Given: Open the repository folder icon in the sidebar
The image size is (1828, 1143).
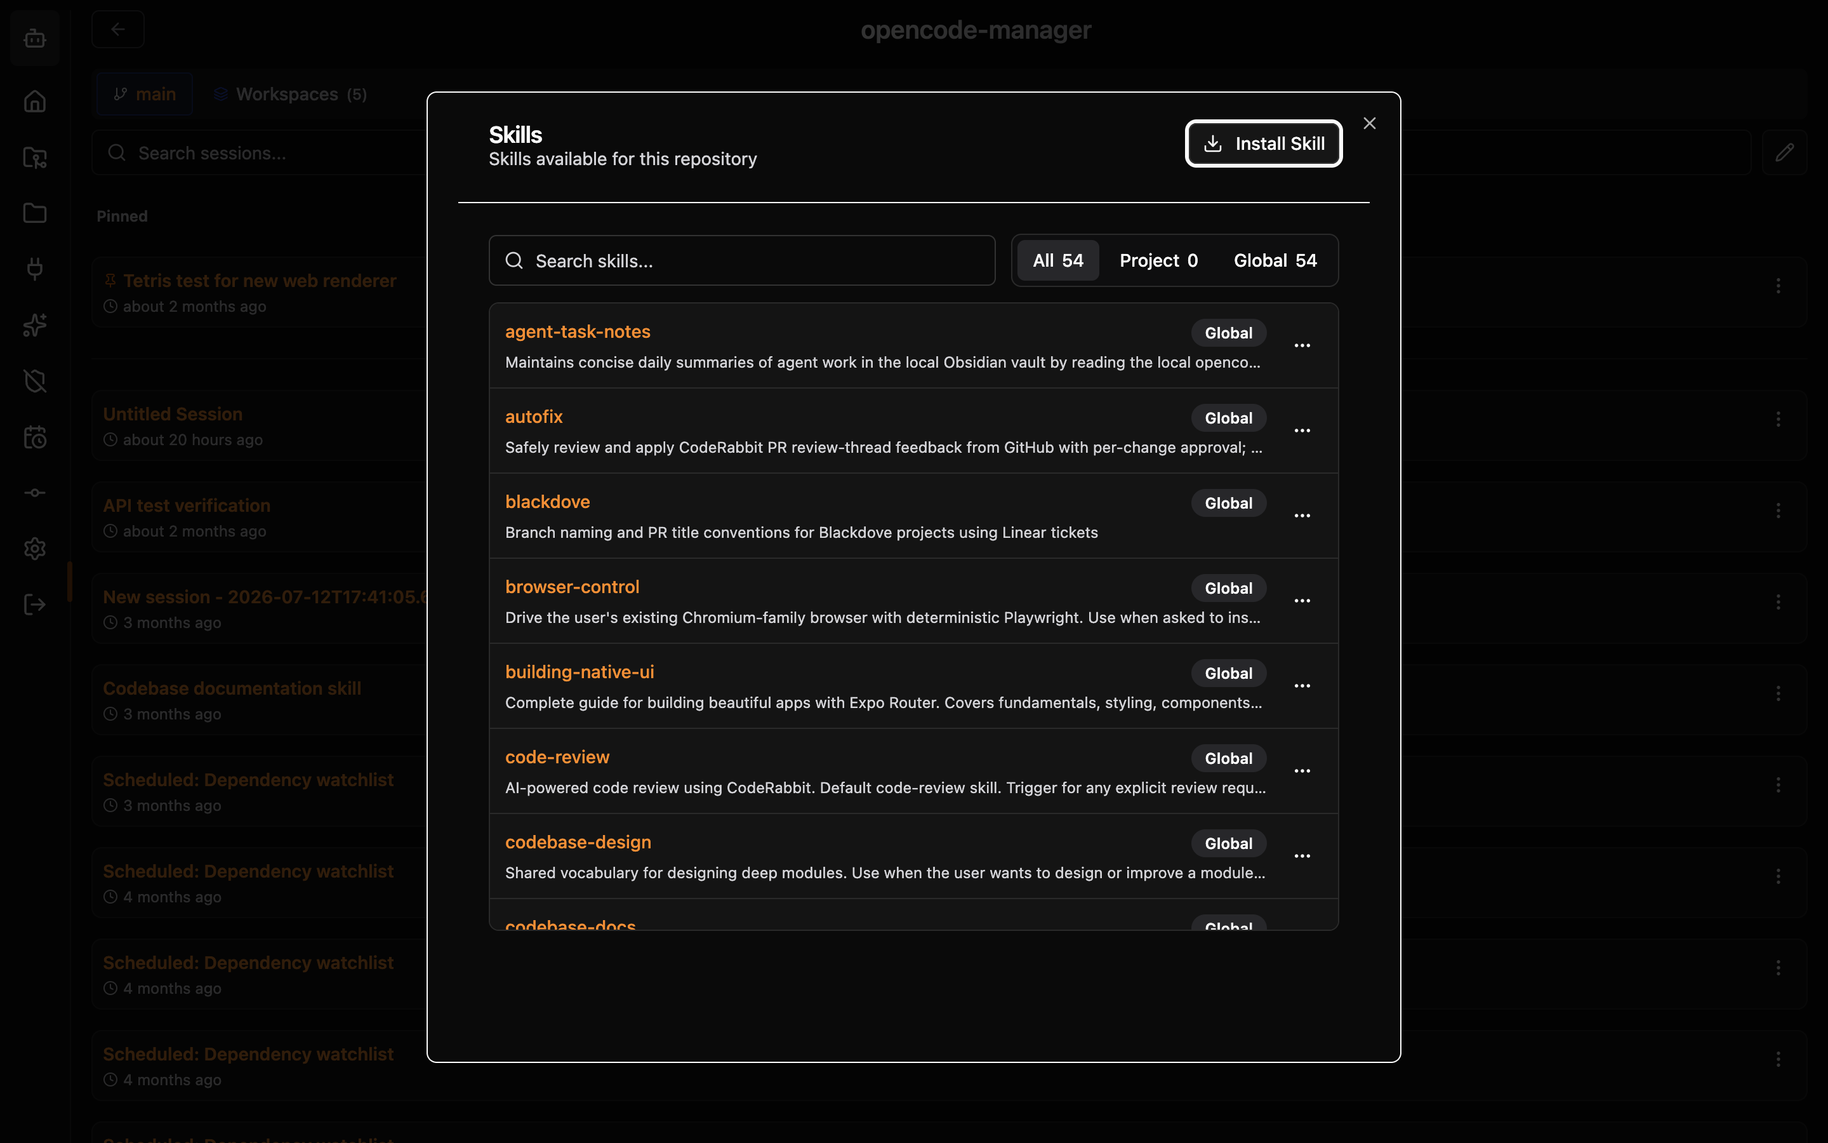Looking at the screenshot, I should [x=35, y=157].
